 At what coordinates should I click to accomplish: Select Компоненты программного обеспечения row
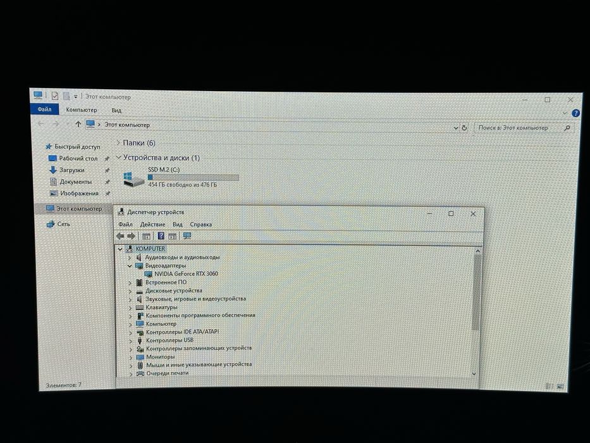click(x=200, y=315)
